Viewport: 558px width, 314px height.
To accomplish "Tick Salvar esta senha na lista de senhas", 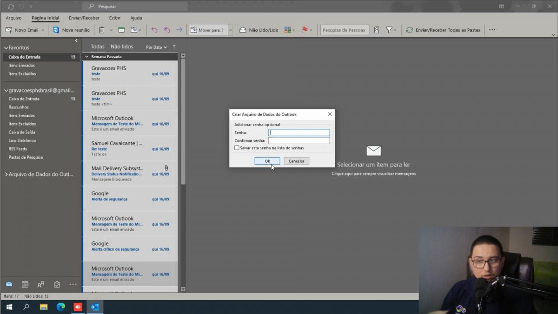I will [x=237, y=148].
